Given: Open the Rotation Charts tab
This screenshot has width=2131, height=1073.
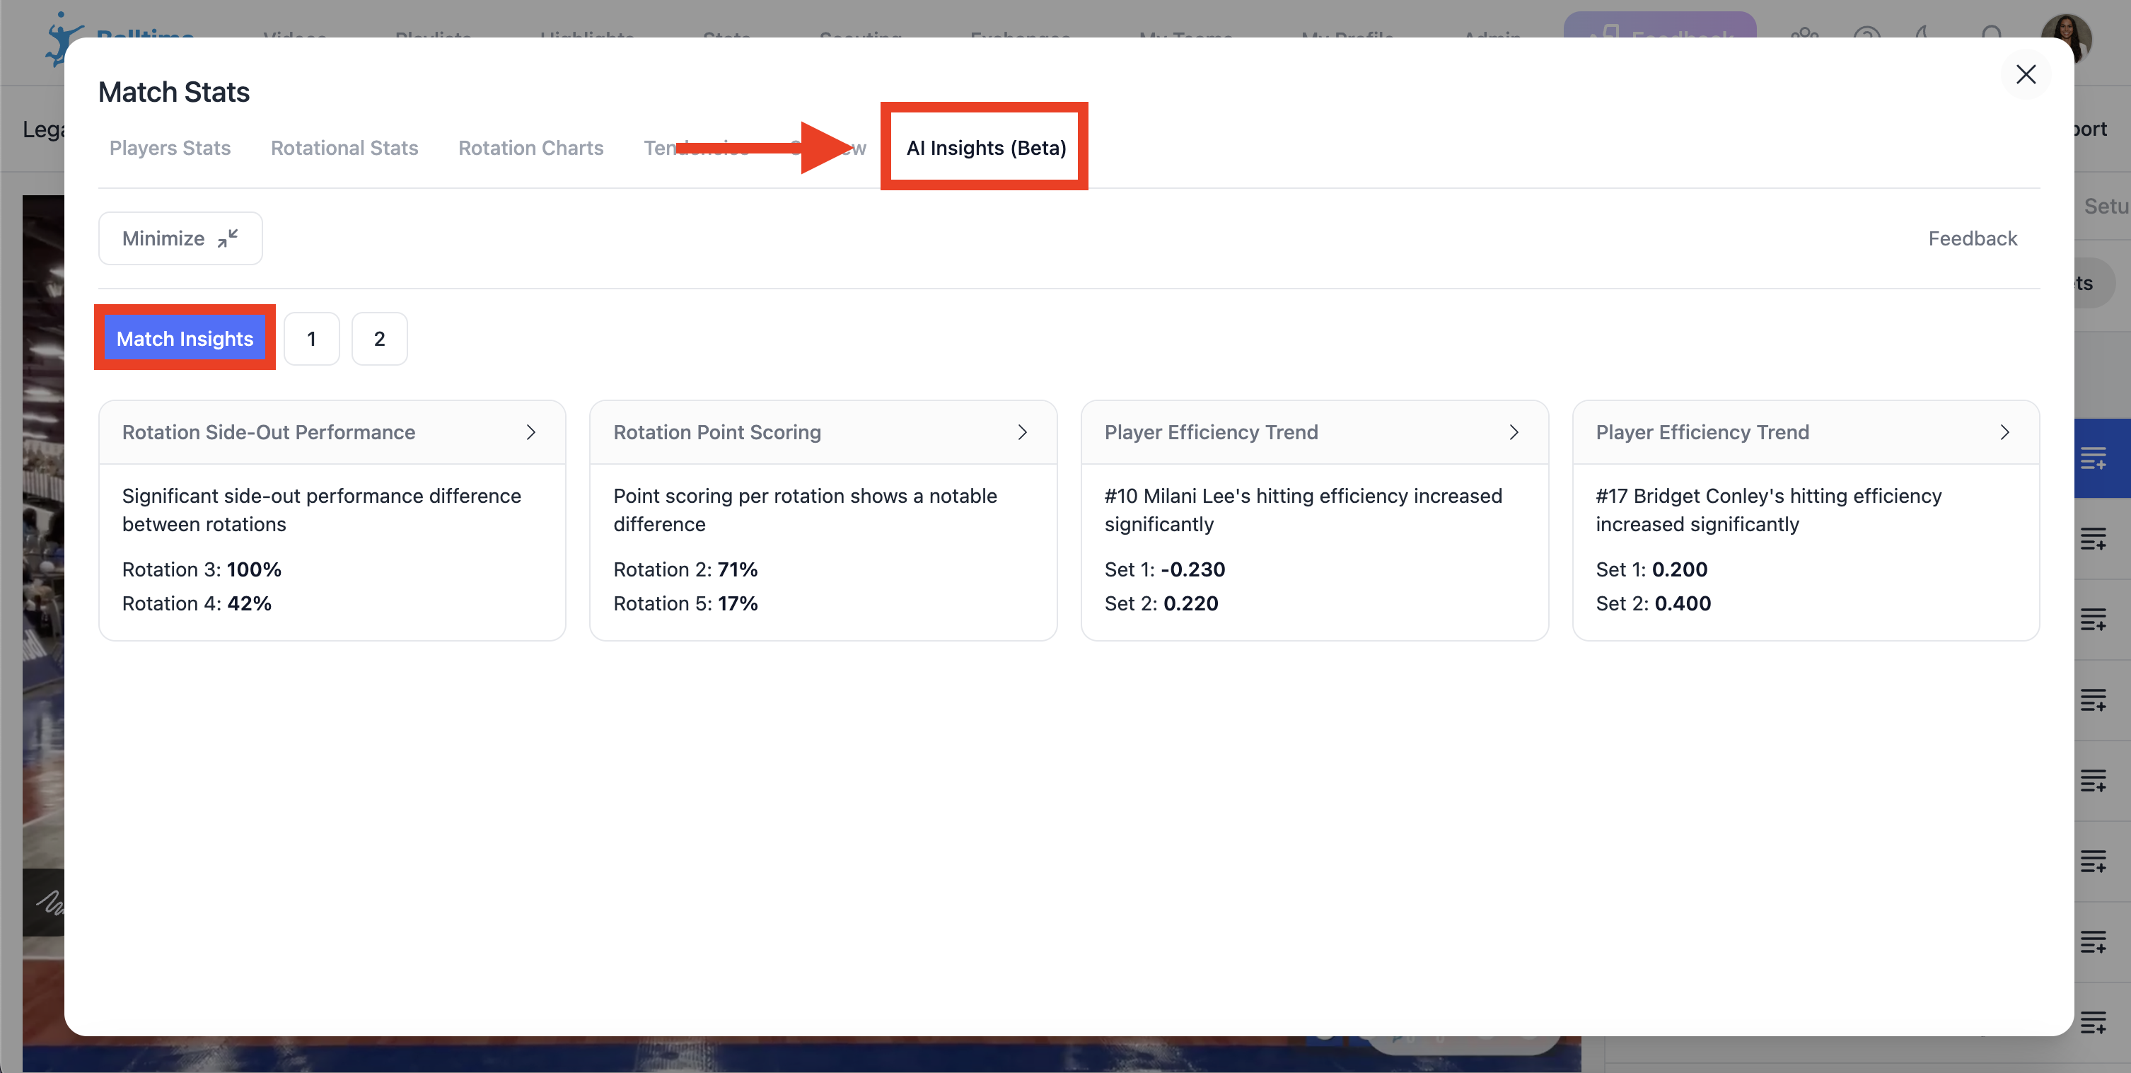Looking at the screenshot, I should click(x=530, y=148).
